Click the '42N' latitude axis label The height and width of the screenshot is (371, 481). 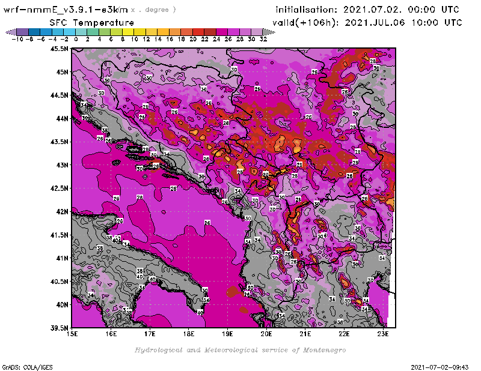click(x=62, y=212)
